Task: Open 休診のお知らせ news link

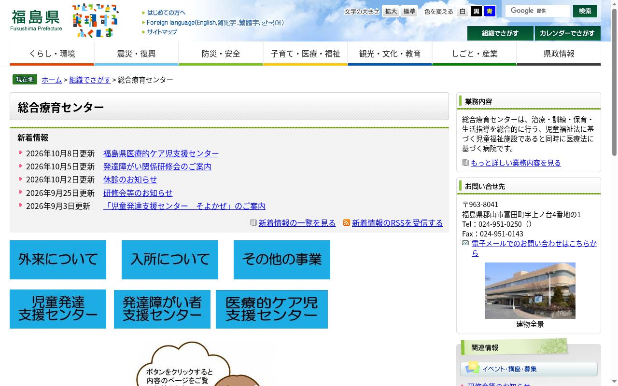Action: tap(130, 179)
